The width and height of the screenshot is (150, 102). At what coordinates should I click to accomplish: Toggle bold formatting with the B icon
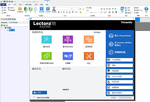(59, 12)
